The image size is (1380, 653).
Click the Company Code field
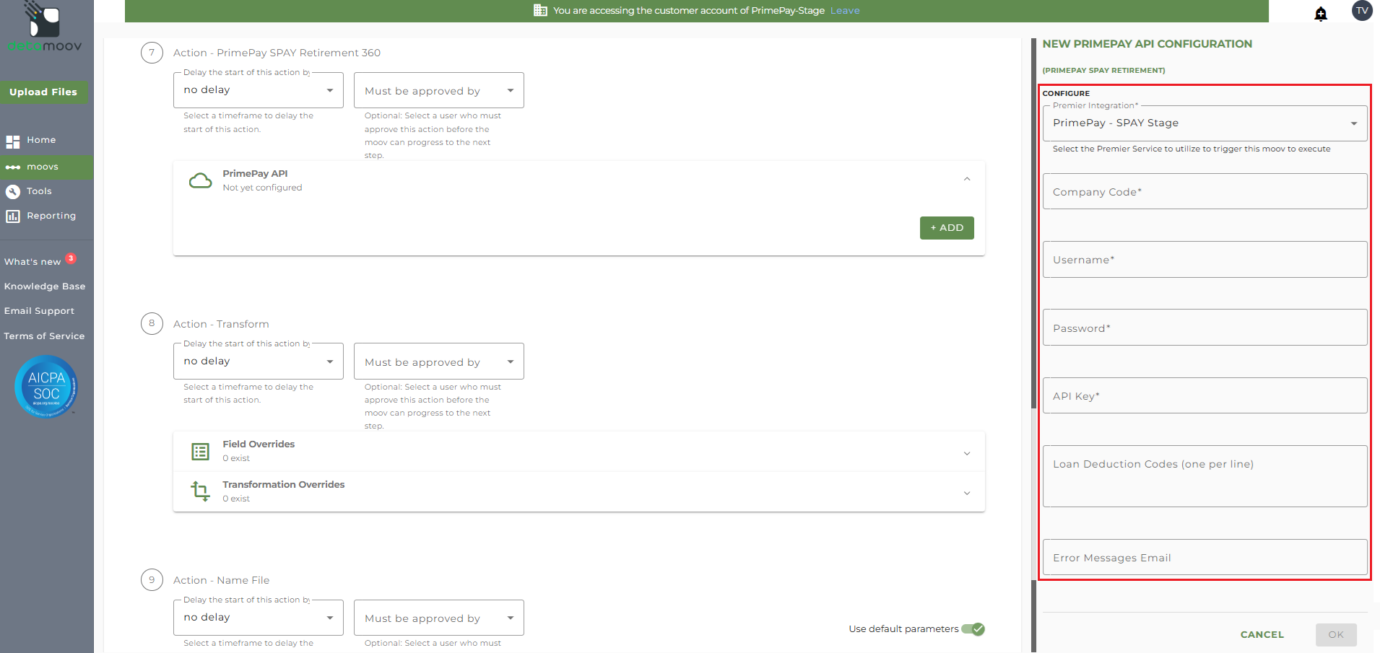pos(1205,191)
